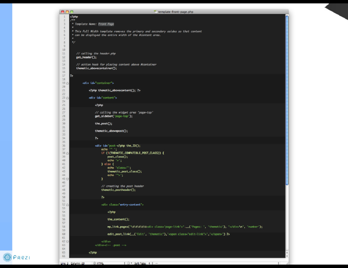Collapse the fold marker at line 19
This screenshot has width=348, height=268.
68,83
